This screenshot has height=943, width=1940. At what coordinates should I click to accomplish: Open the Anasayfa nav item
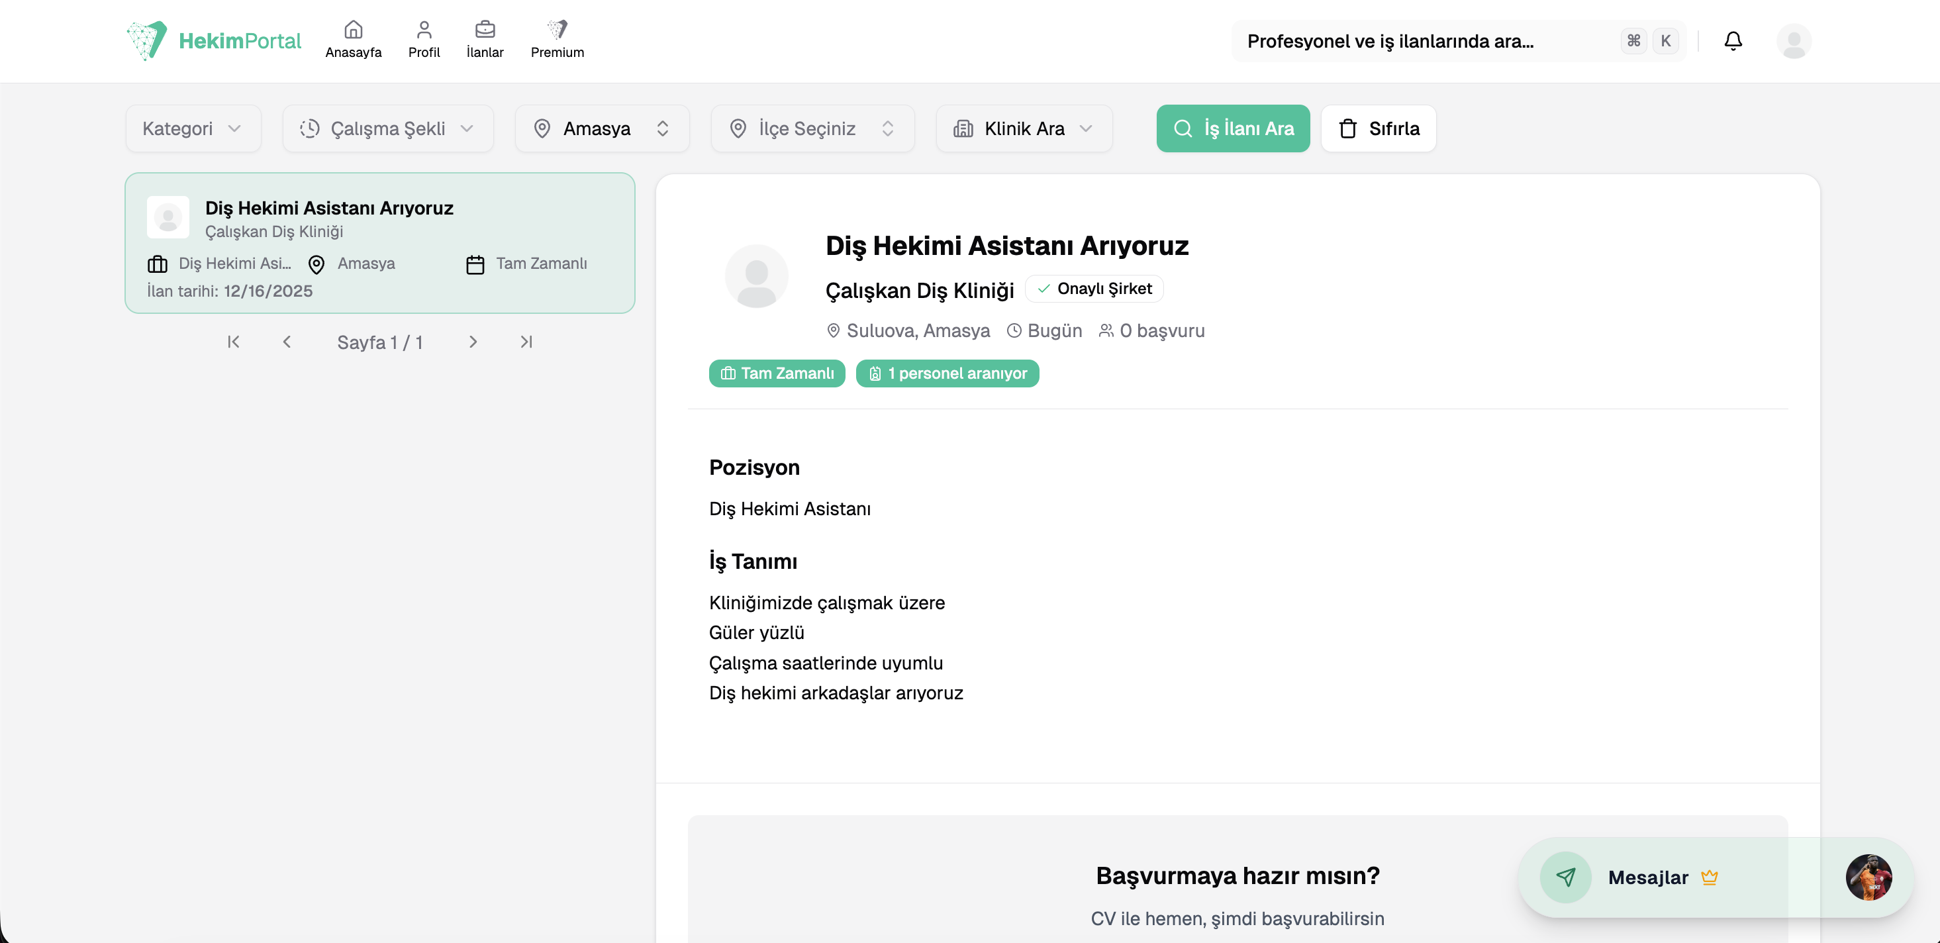(353, 39)
